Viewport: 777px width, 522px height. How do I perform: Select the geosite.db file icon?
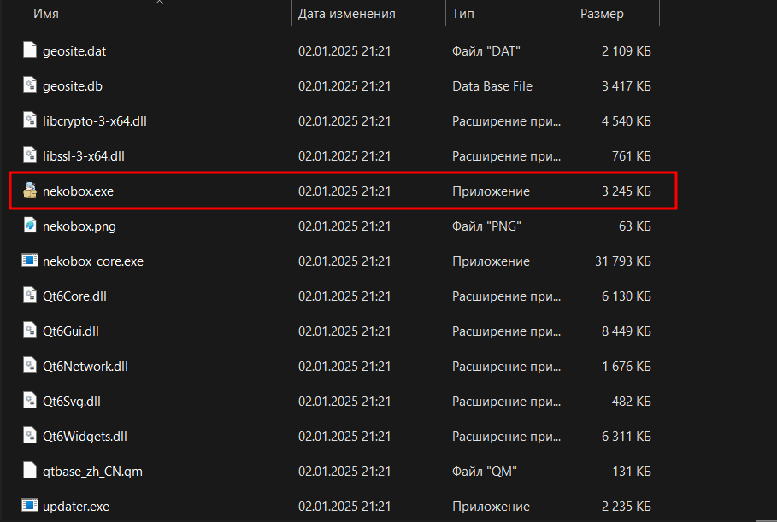click(x=30, y=86)
